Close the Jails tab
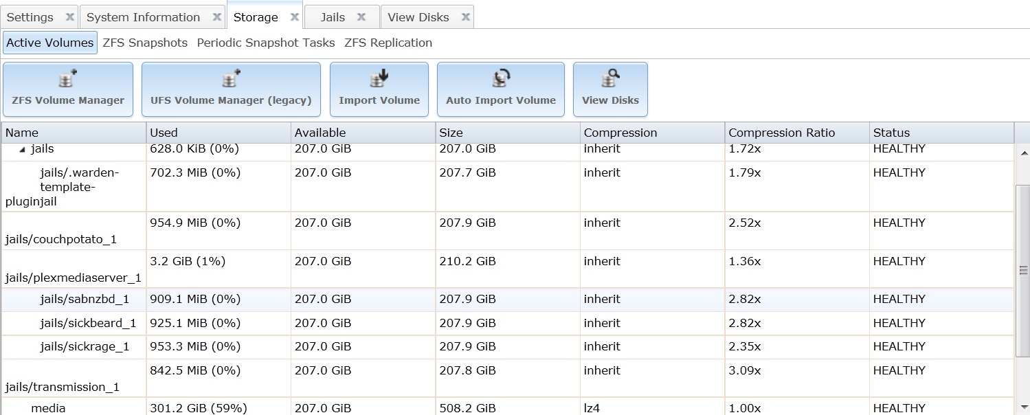Image resolution: width=1030 pixels, height=415 pixels. point(361,17)
